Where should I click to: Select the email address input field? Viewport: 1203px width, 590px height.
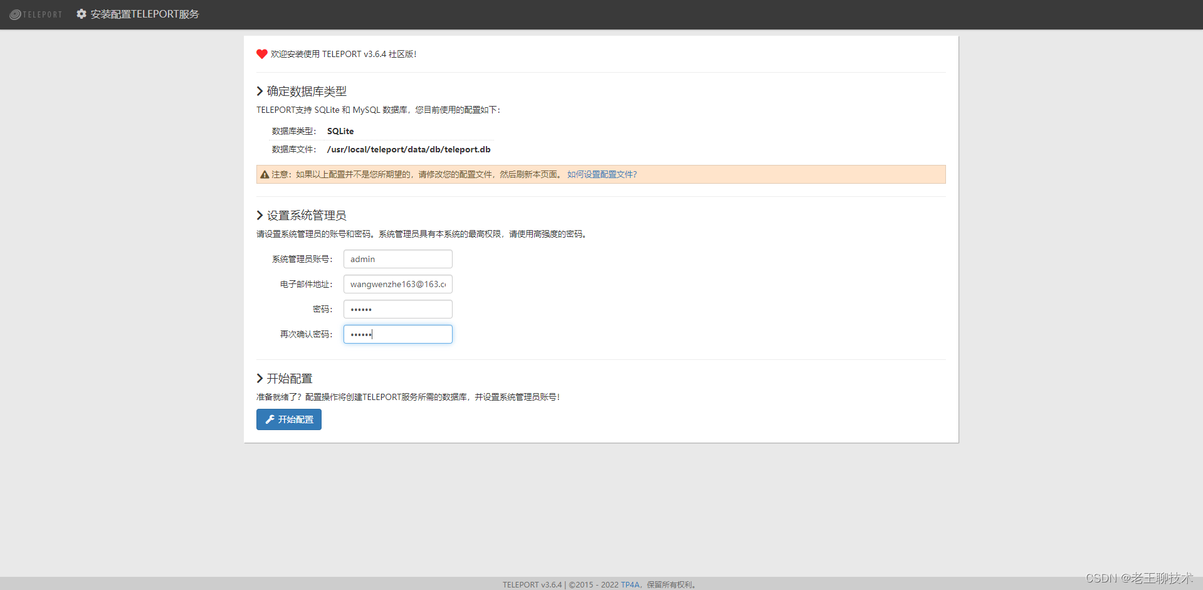tap(397, 284)
